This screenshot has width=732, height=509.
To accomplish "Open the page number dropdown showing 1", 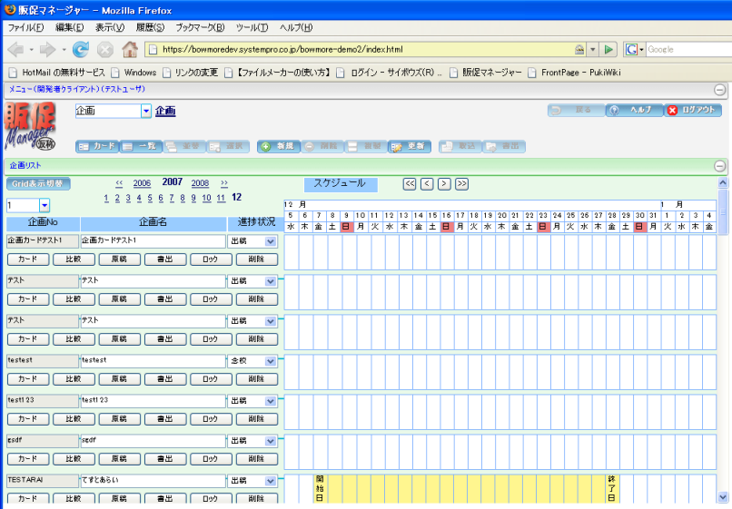I will (x=45, y=205).
